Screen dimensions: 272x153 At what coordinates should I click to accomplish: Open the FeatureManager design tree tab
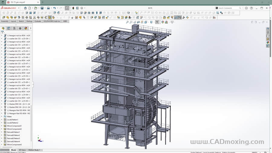point(3,28)
